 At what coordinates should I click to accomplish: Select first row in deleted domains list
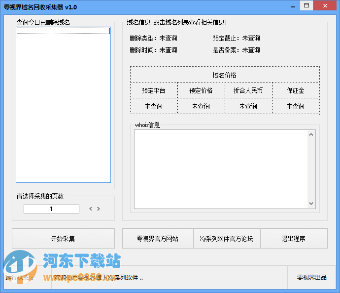coord(63,31)
